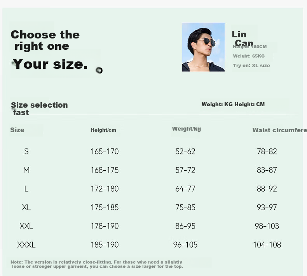Select the XL size row label

click(x=26, y=208)
